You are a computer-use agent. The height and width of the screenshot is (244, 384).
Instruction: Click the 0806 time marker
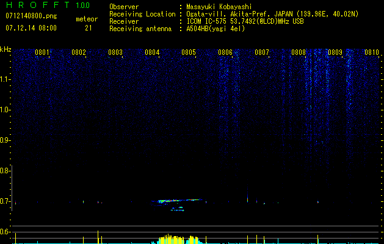coord(225,52)
